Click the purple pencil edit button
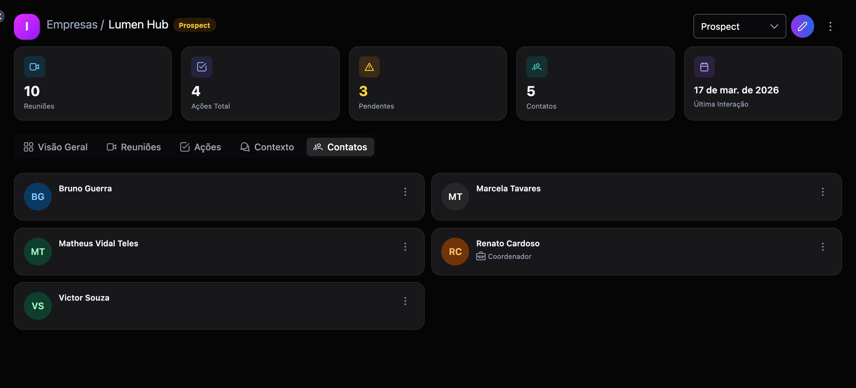Viewport: 856px width, 388px height. click(x=802, y=26)
